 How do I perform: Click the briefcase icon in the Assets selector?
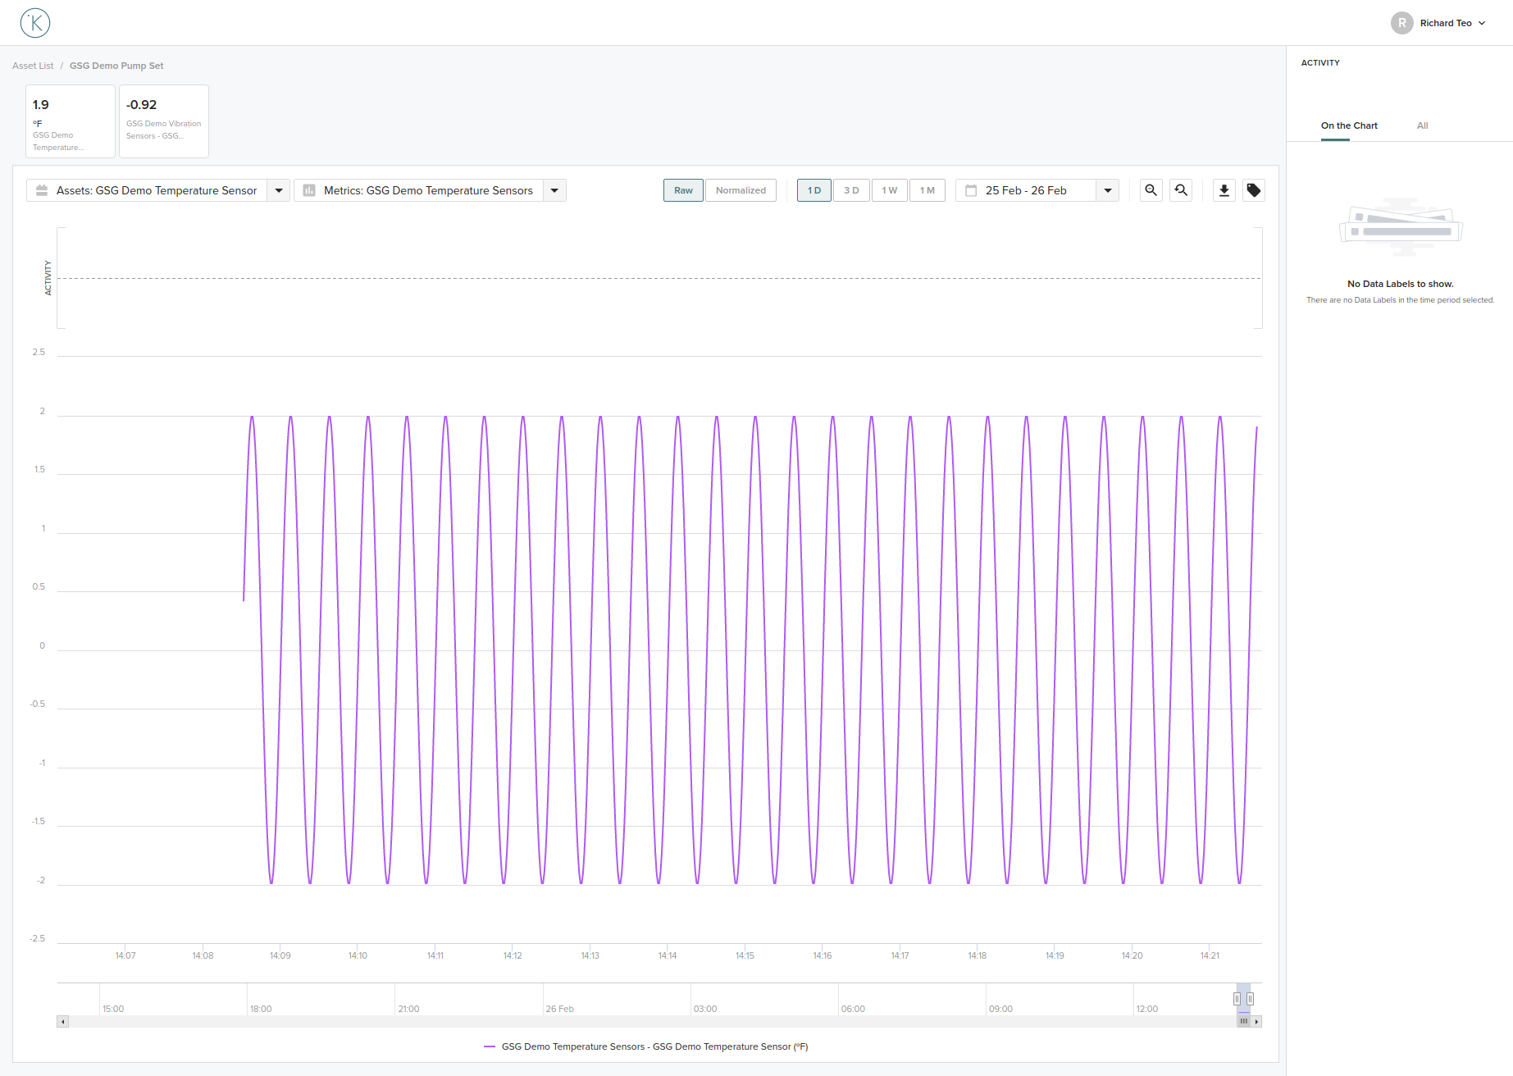coord(41,189)
